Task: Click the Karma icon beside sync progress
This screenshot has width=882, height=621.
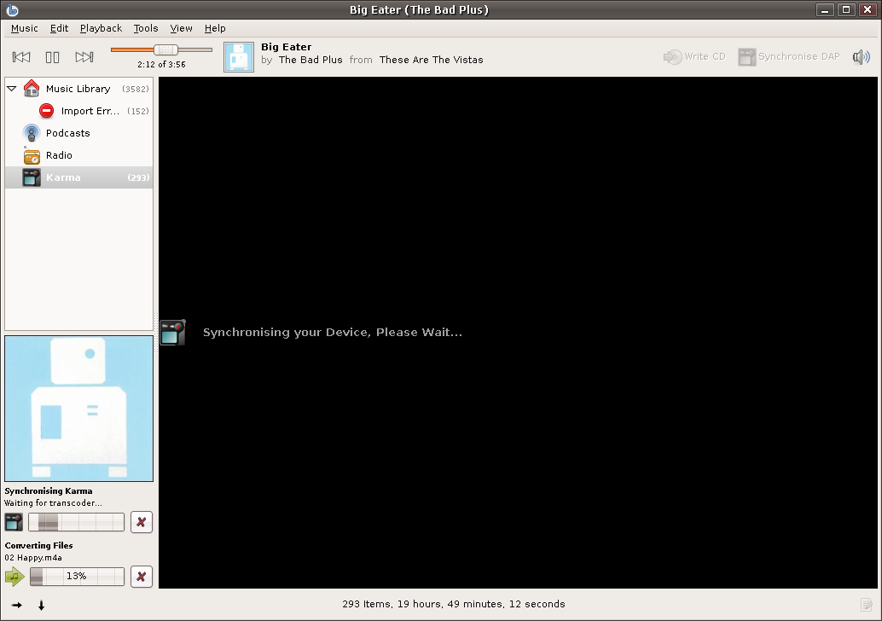Action: pos(14,522)
